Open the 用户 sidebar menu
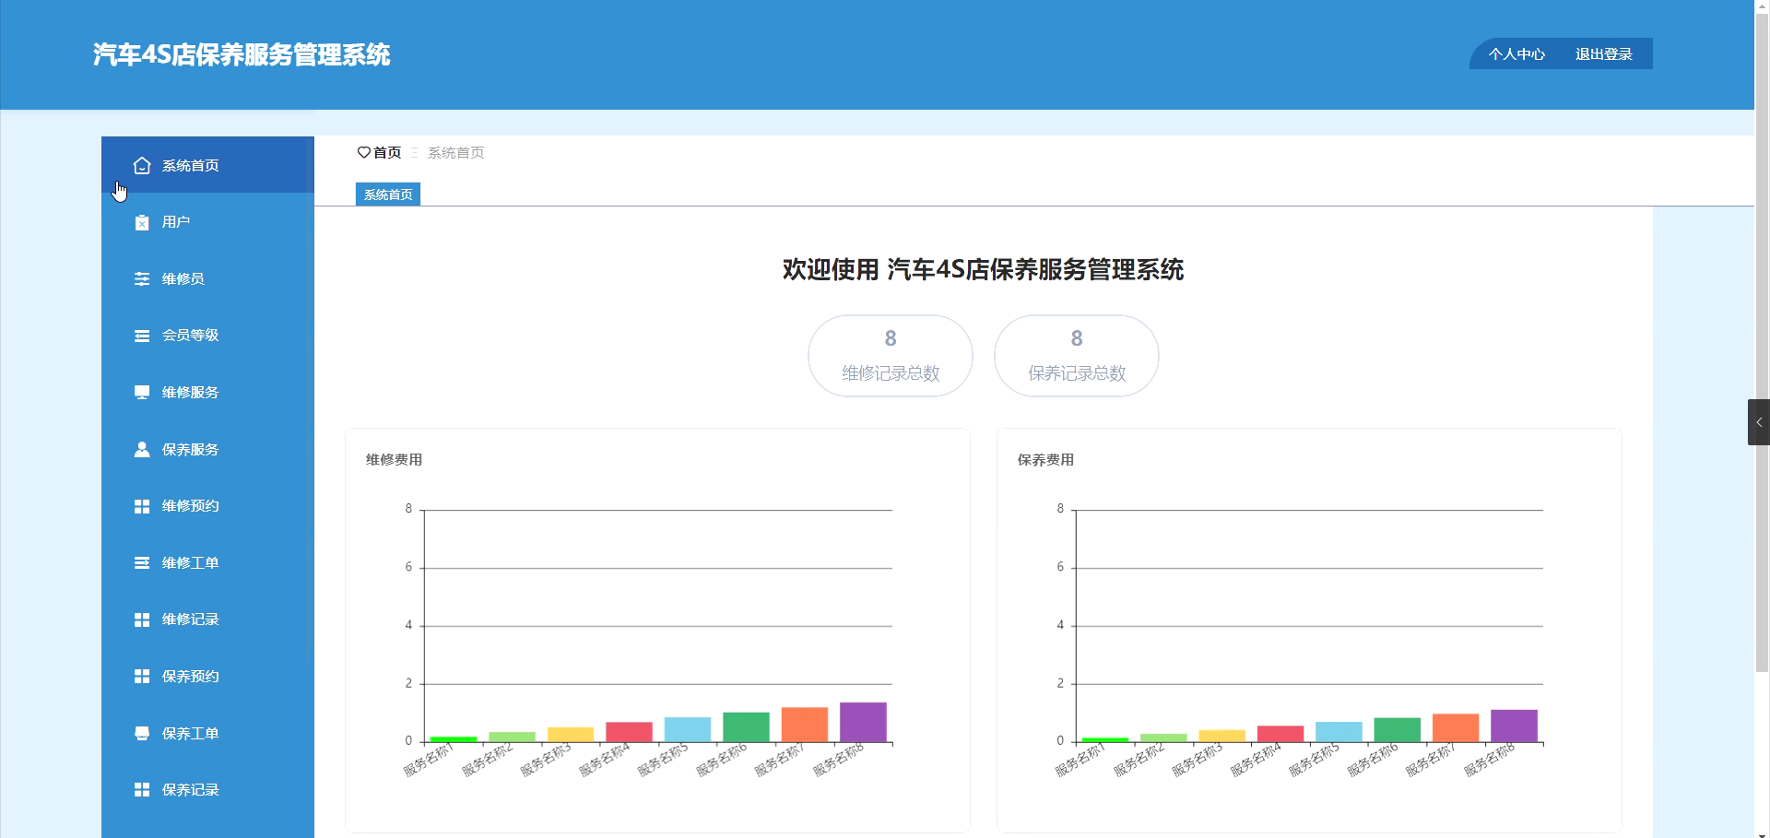This screenshot has height=838, width=1770. point(207,222)
